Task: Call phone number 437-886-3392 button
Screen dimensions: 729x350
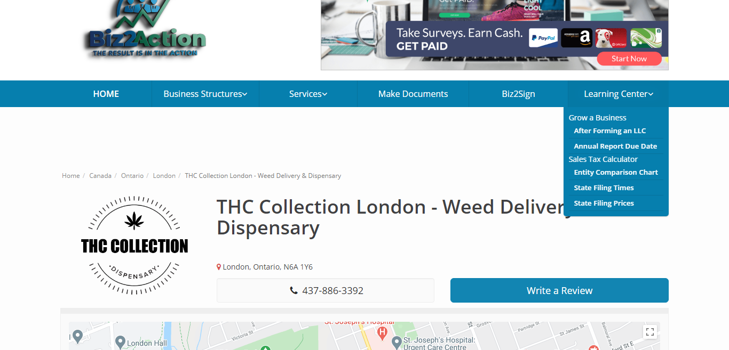Action: click(x=326, y=290)
